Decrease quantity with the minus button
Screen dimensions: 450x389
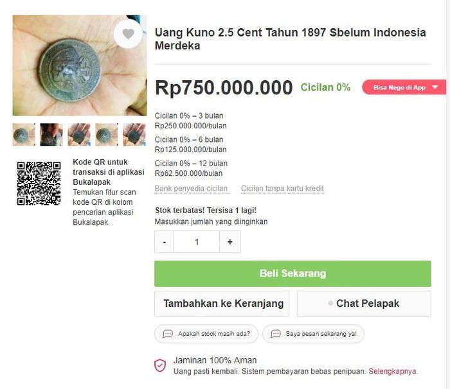[165, 242]
